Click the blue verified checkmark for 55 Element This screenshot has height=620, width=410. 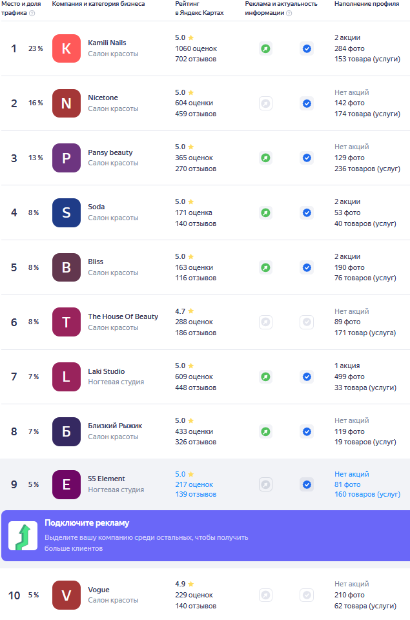[307, 484]
